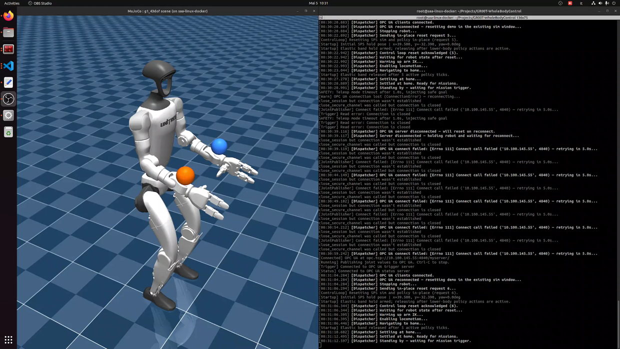The height and width of the screenshot is (349, 620).
Task: Click the 'Sending in-place reset request 5...' line
Action: (387, 35)
